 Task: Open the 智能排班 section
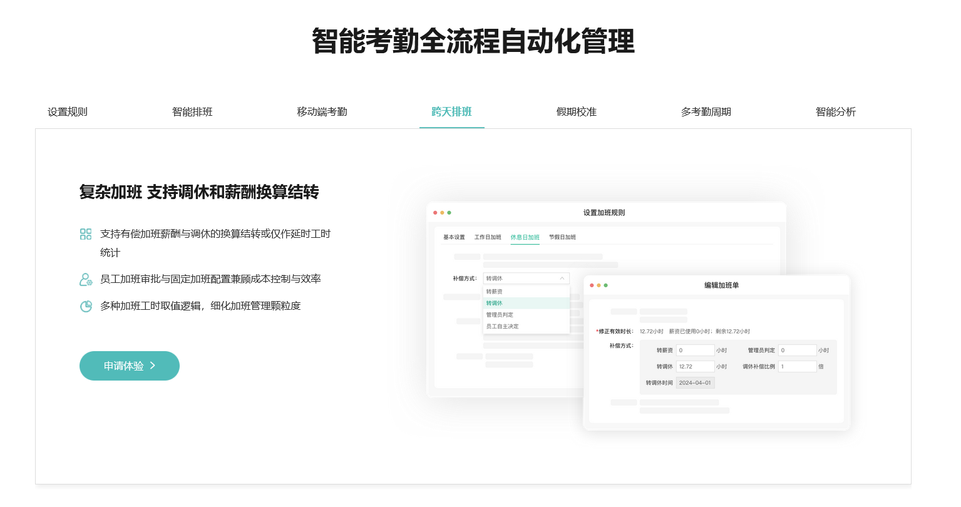(192, 111)
